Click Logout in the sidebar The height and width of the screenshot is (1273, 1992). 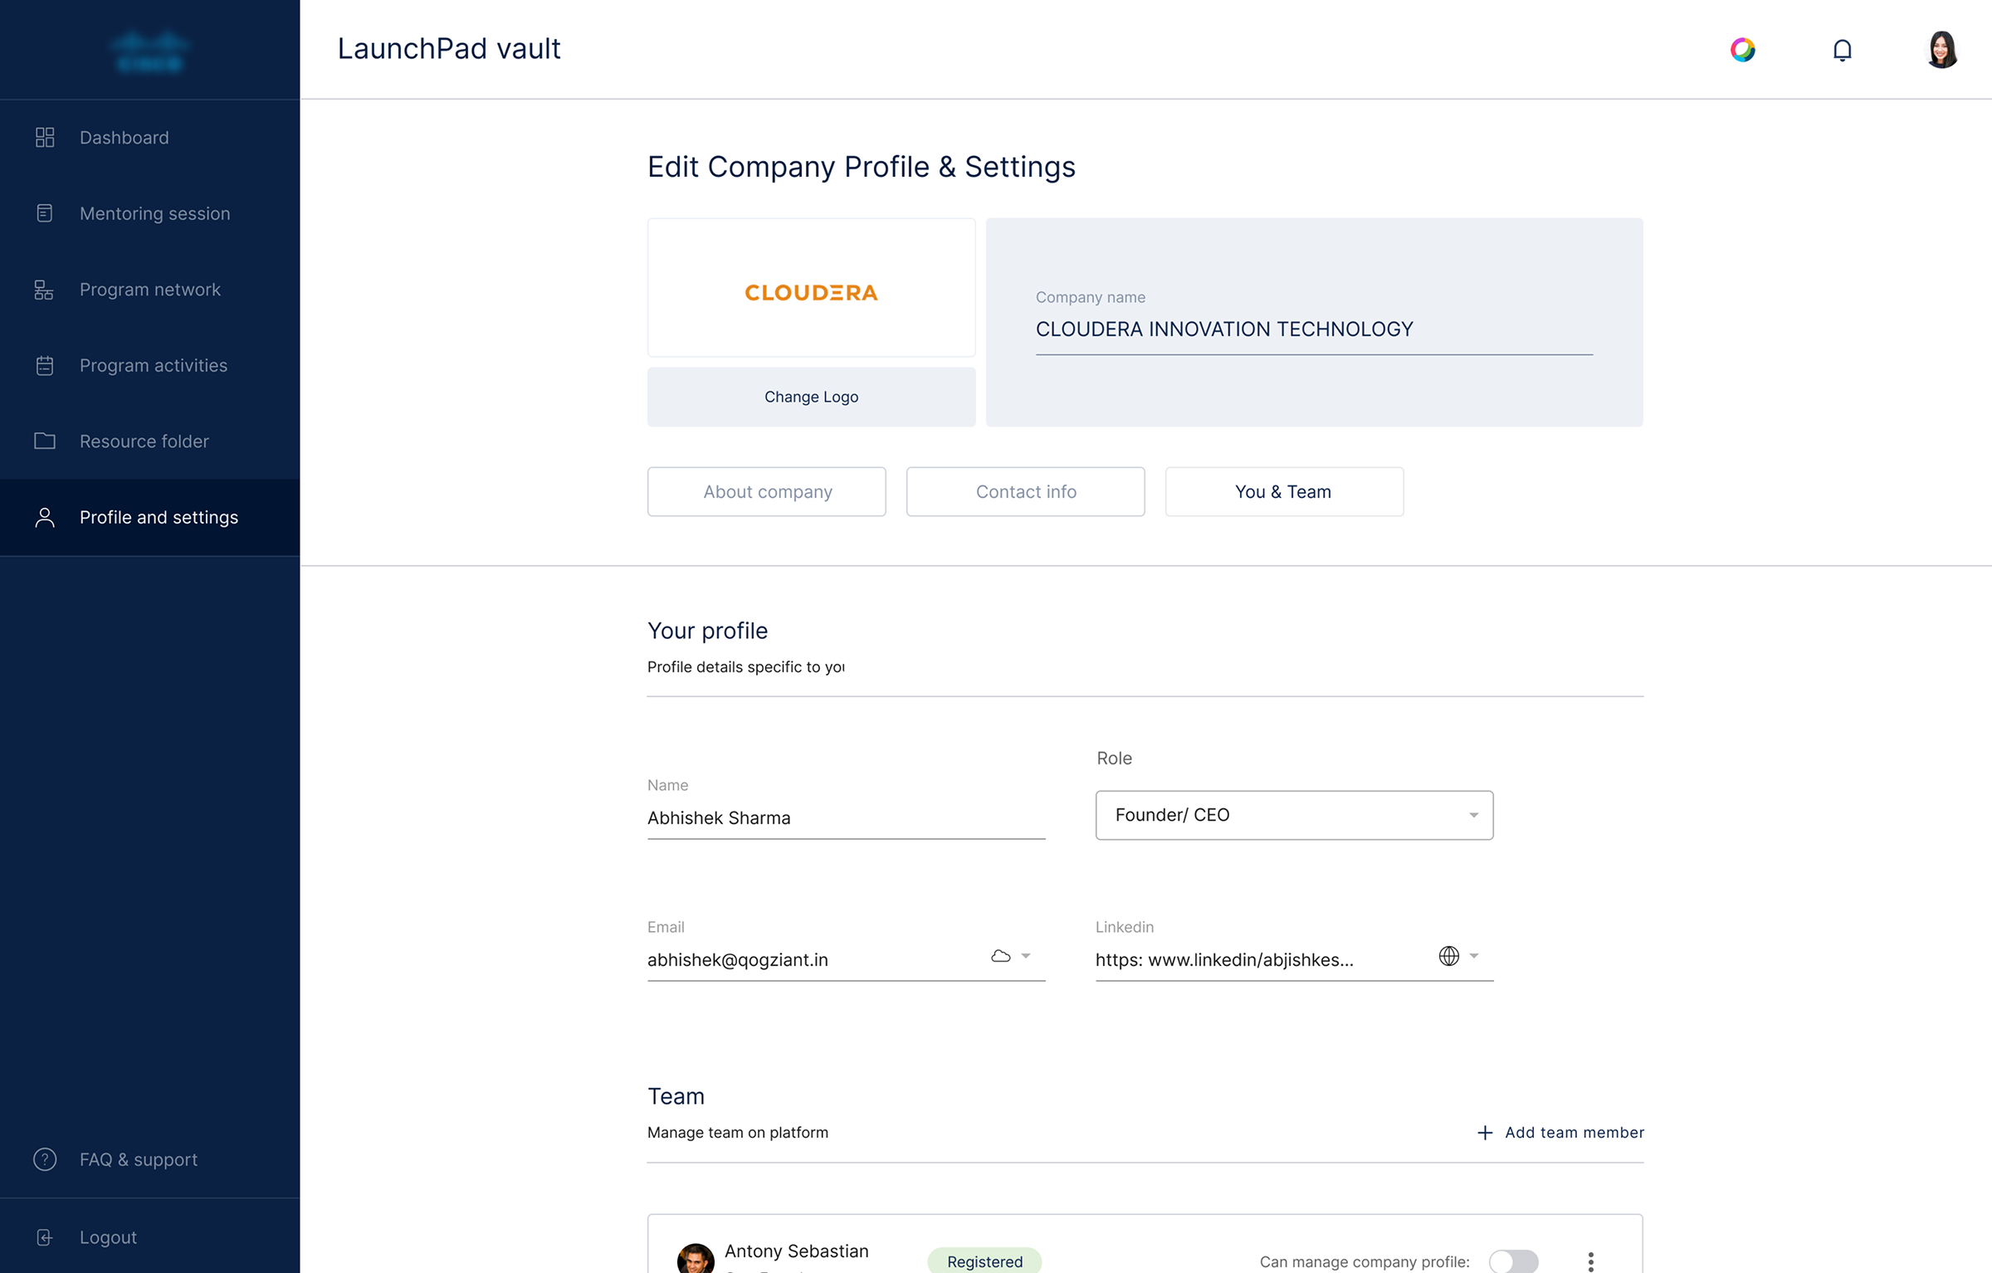click(x=150, y=1237)
